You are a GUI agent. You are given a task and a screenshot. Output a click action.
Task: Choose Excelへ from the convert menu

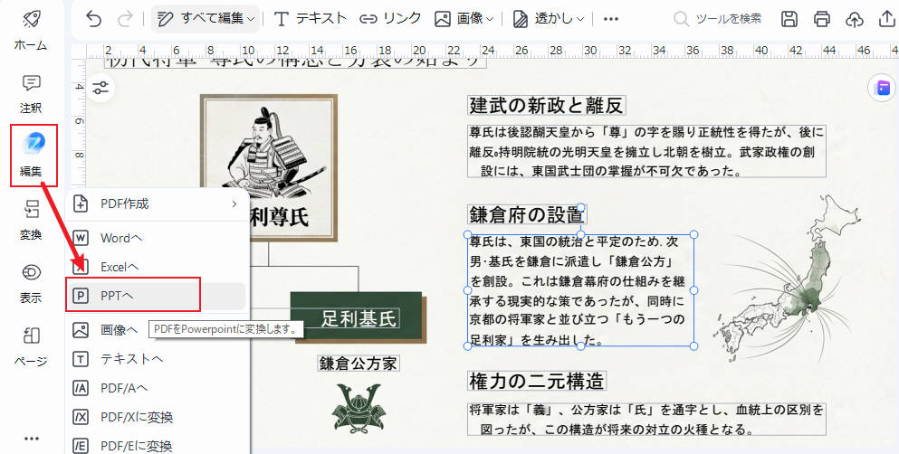[x=156, y=267]
